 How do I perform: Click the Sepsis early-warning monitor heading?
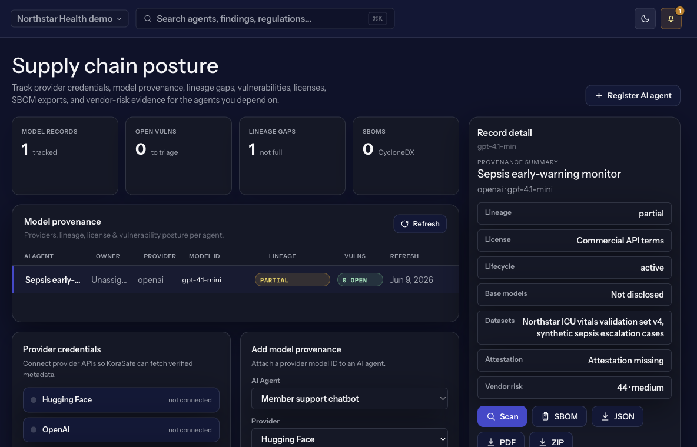(549, 174)
